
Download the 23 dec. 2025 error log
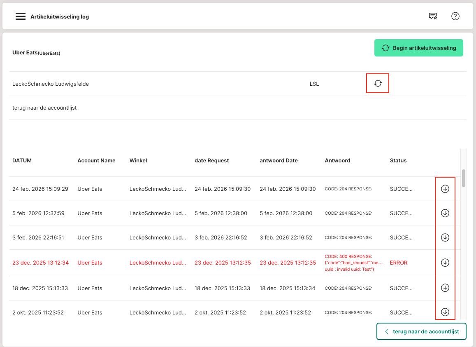445,263
